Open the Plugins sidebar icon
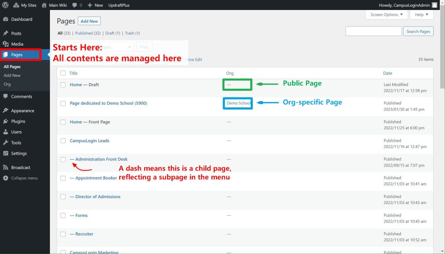 tap(6, 121)
